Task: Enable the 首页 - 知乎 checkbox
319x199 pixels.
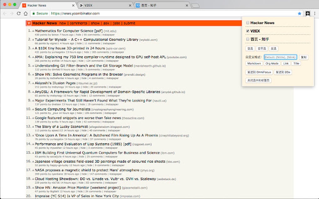Action: (x=247, y=39)
